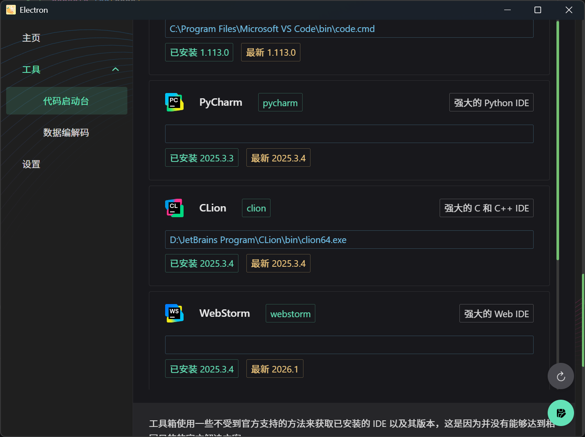Viewport: 585px width, 437px height.
Task: Click the CLion logo icon
Action: (174, 208)
